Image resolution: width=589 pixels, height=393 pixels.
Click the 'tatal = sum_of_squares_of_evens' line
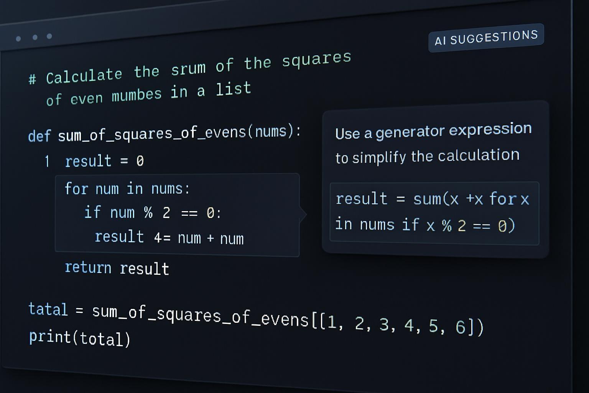coord(256,318)
